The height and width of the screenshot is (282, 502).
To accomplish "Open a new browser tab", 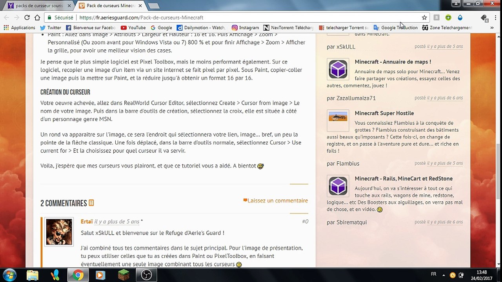I will (x=153, y=6).
